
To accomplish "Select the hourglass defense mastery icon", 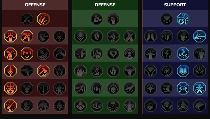I will (97, 71).
